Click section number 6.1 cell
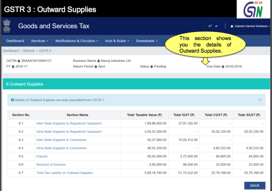272x191 pixels. tap(21, 123)
